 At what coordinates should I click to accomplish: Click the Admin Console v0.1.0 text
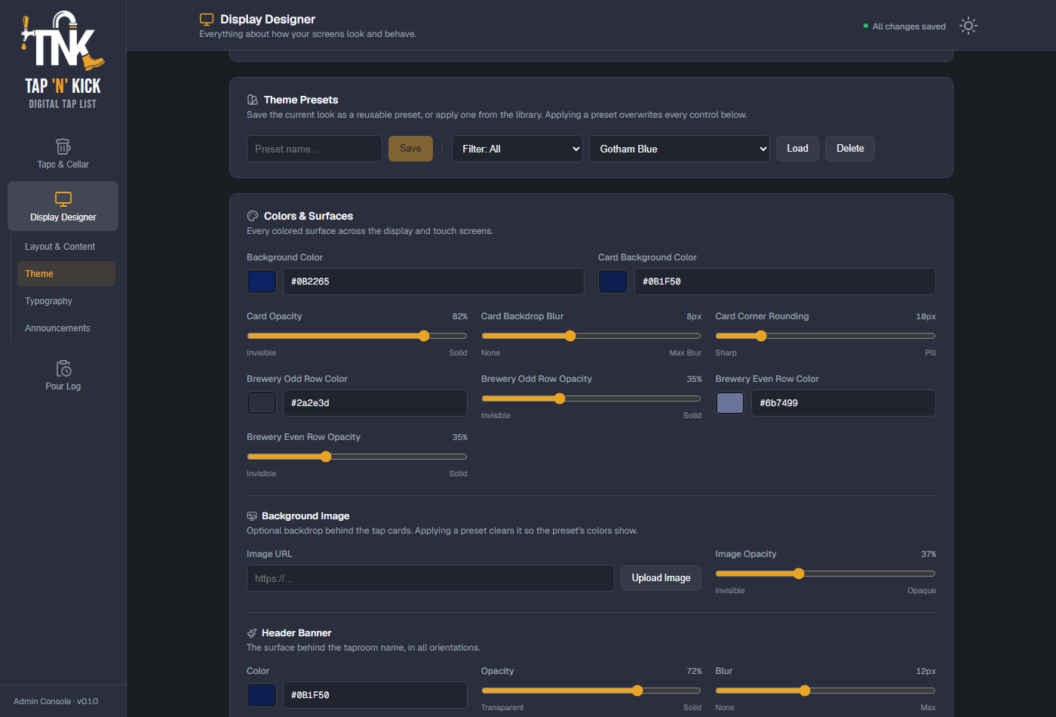pos(56,701)
